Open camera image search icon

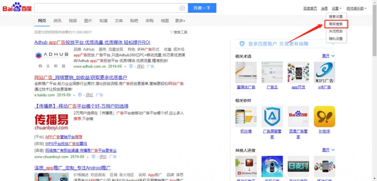point(182,8)
